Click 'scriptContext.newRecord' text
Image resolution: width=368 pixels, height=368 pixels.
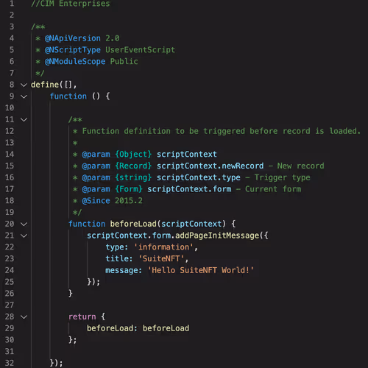coord(210,166)
